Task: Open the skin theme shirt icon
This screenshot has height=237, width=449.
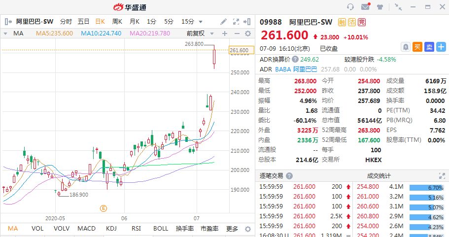Action: tap(380, 7)
